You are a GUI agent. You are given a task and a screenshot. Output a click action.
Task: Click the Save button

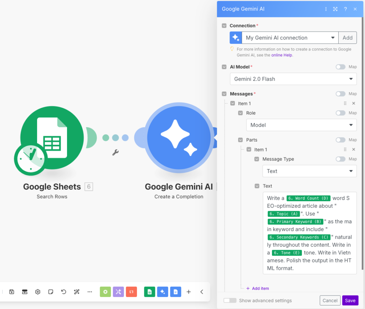(350, 300)
